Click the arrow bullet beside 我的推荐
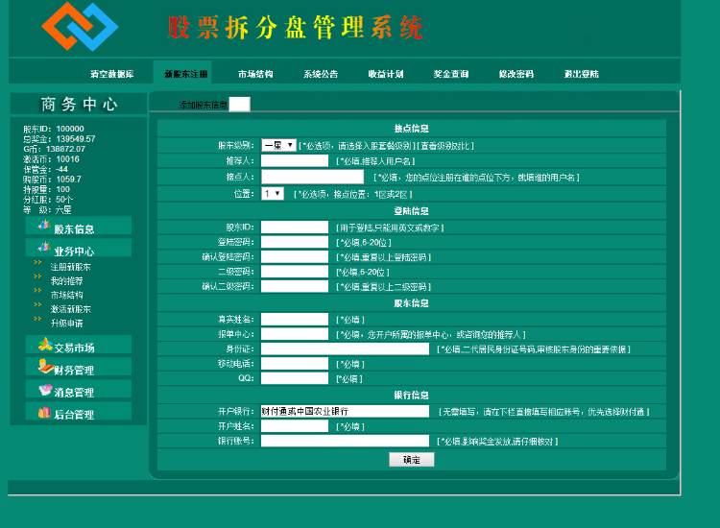 37,276
